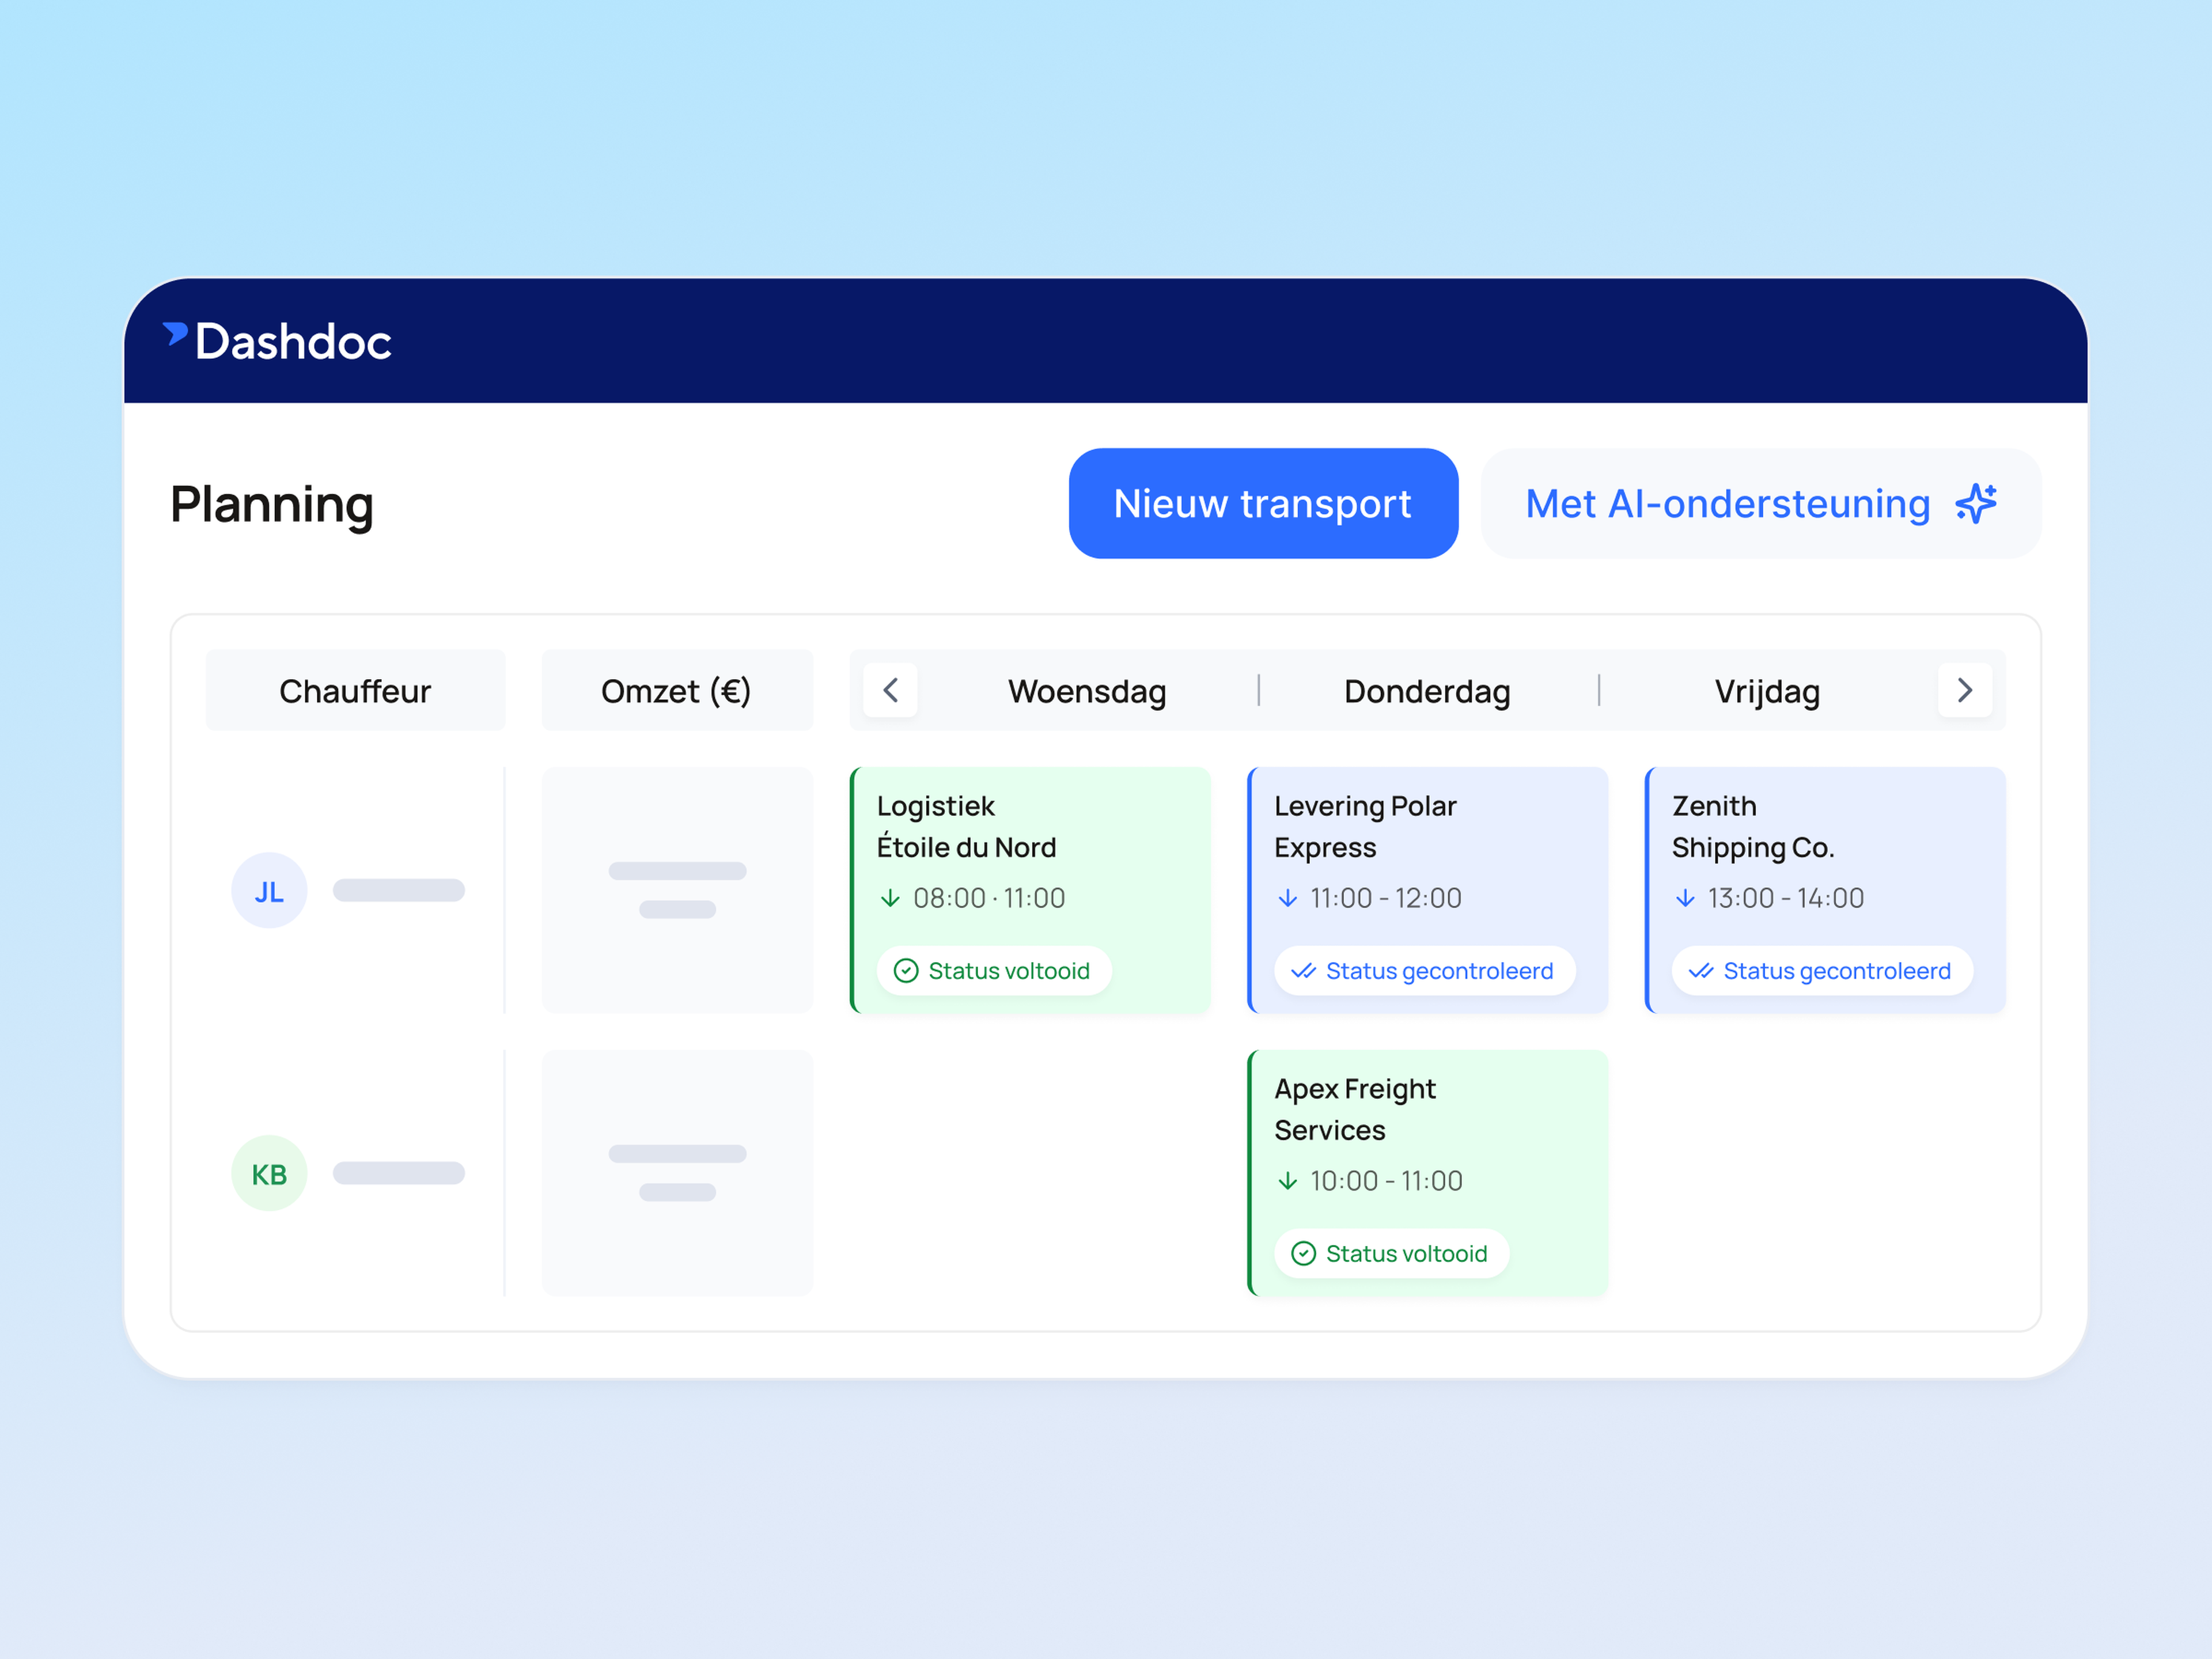Click the down arrow icon on Polar Express card
The width and height of the screenshot is (2212, 1659).
[1288, 898]
